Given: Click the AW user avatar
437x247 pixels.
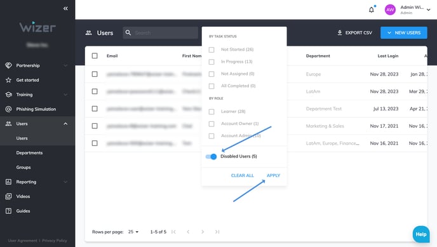Looking at the screenshot, I should (x=390, y=10).
